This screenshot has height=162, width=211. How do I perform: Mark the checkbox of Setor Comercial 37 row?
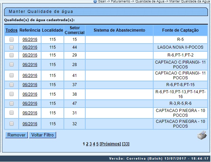[12, 84]
